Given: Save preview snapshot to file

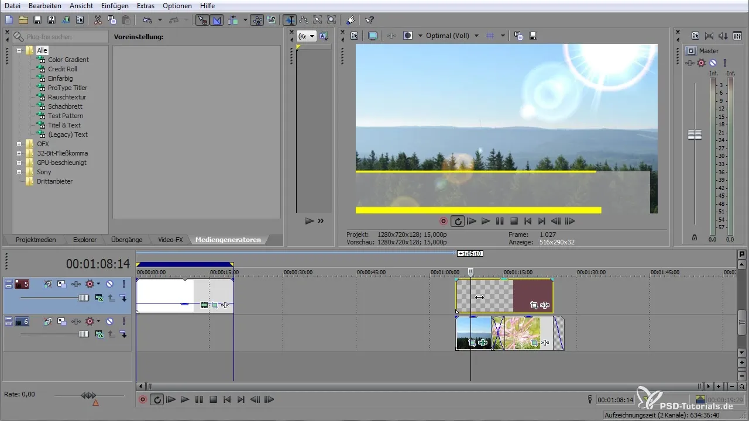Looking at the screenshot, I should pyautogui.click(x=533, y=36).
